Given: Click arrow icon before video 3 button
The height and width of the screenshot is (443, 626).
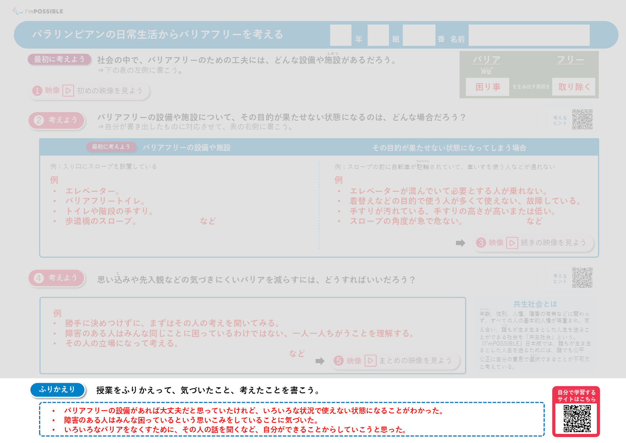Looking at the screenshot, I should click(x=460, y=243).
